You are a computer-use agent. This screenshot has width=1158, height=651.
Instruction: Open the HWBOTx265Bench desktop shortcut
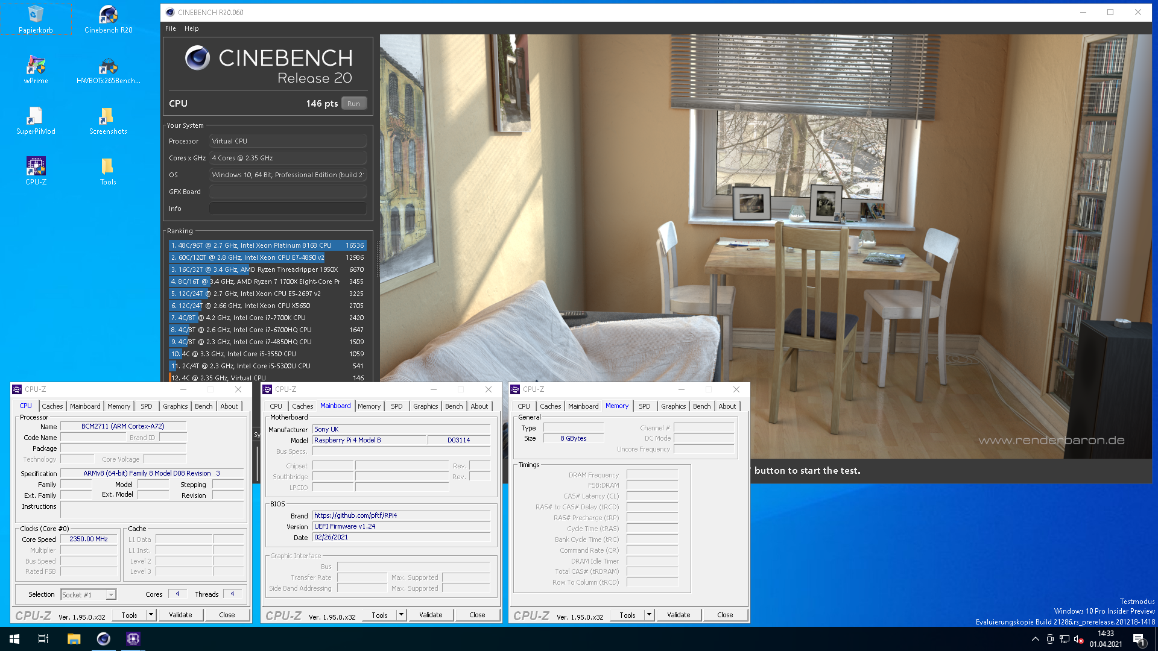coord(109,70)
